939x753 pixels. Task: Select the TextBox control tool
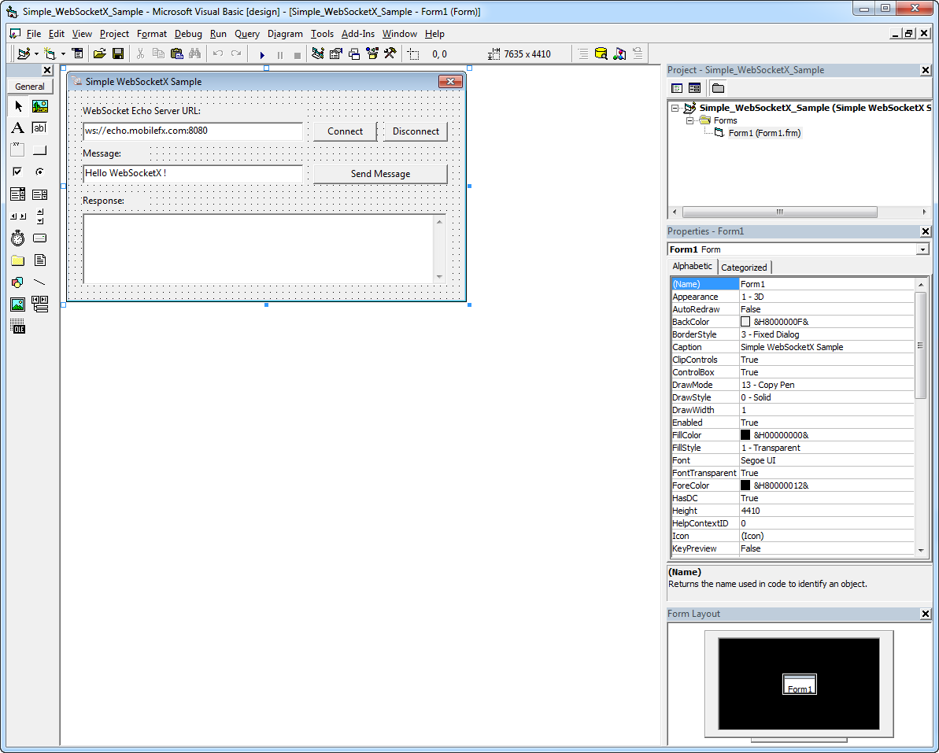pos(40,128)
